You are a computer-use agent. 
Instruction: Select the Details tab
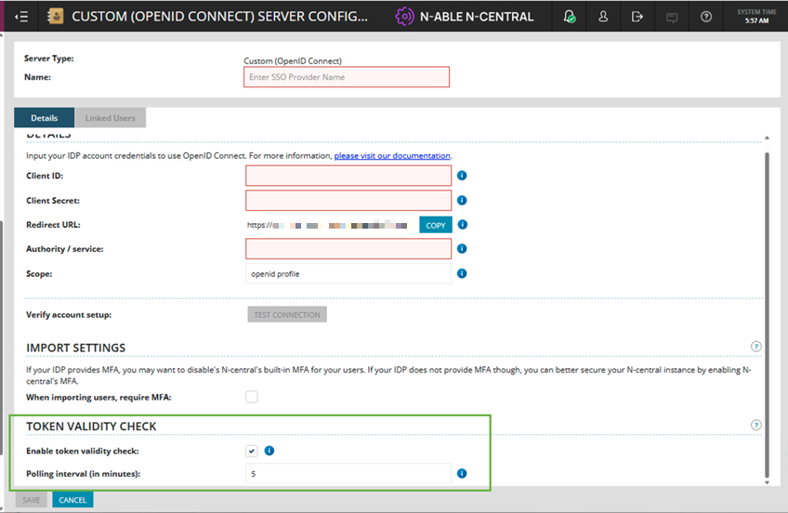click(45, 118)
